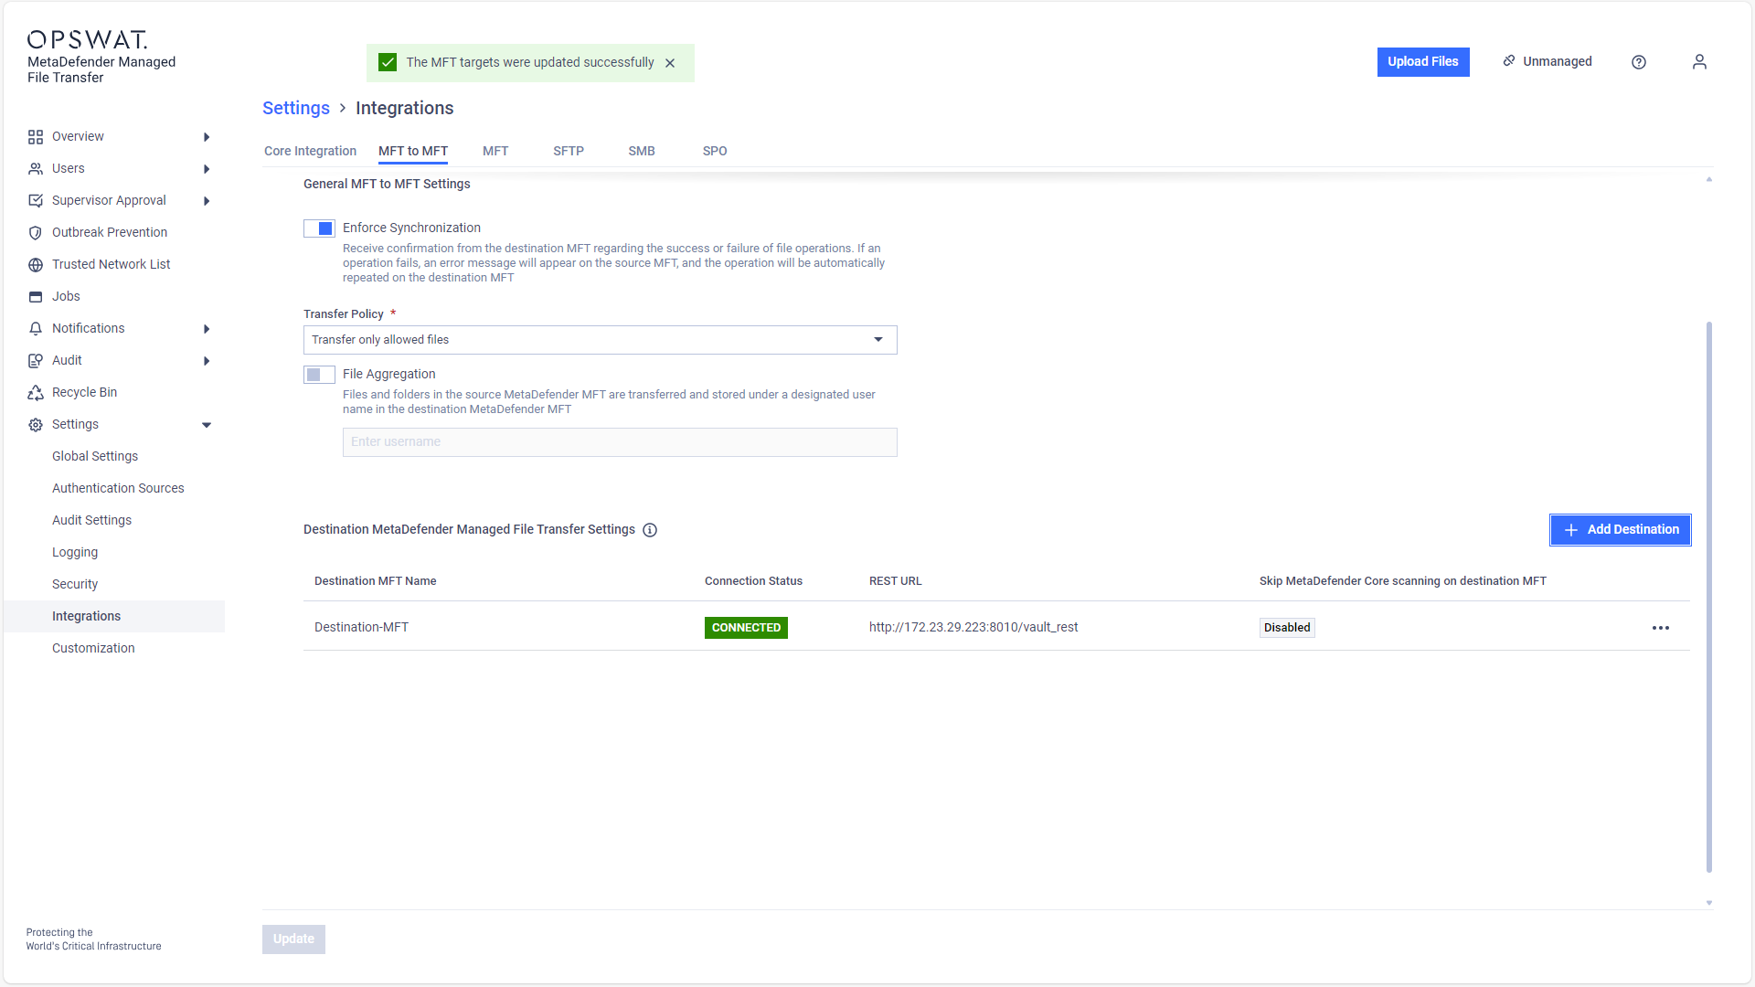Click the Upload Files button

point(1423,62)
